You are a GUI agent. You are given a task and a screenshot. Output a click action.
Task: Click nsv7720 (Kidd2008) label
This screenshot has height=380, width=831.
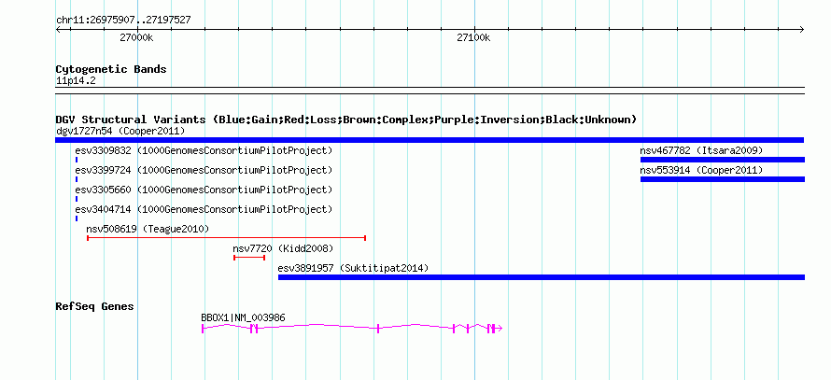pyautogui.click(x=283, y=248)
